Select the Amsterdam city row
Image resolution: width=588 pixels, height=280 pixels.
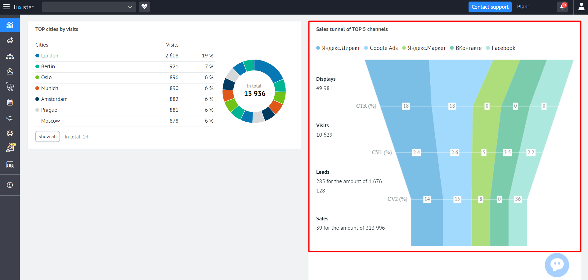[125, 99]
